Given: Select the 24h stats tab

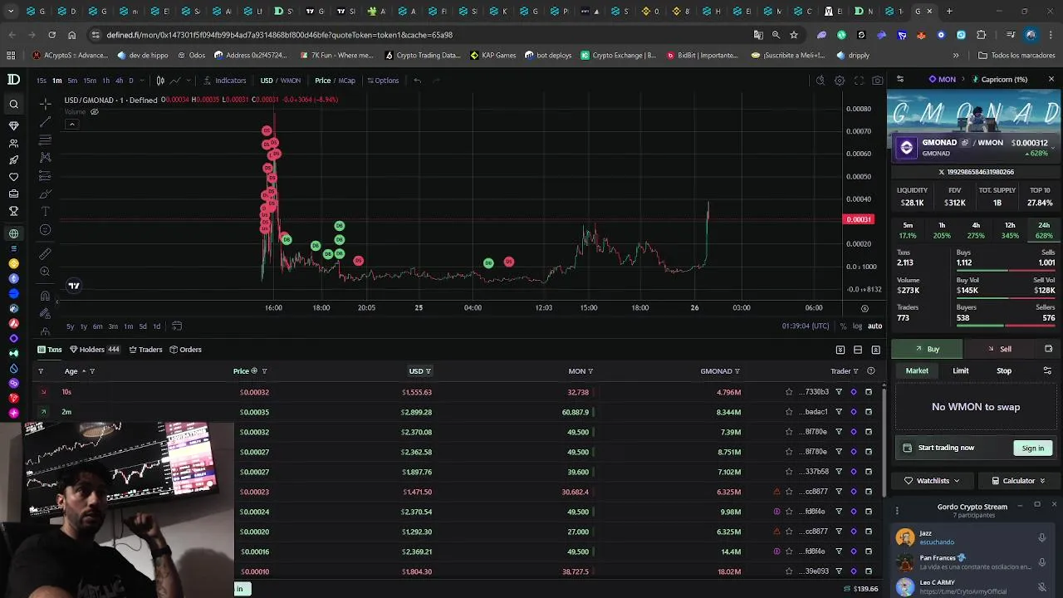Looking at the screenshot, I should click(1043, 230).
